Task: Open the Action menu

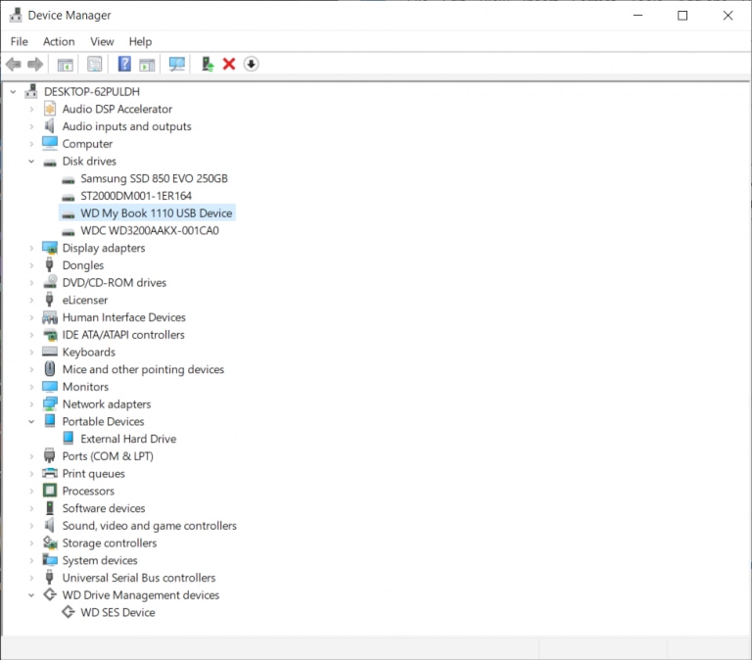Action: click(x=59, y=41)
